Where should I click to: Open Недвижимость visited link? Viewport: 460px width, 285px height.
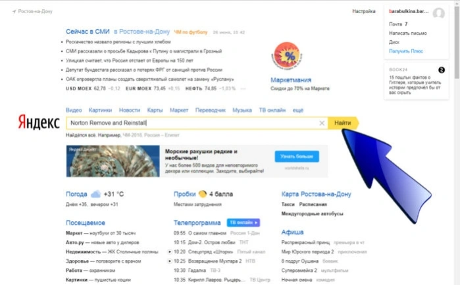pyautogui.click(x=84, y=252)
